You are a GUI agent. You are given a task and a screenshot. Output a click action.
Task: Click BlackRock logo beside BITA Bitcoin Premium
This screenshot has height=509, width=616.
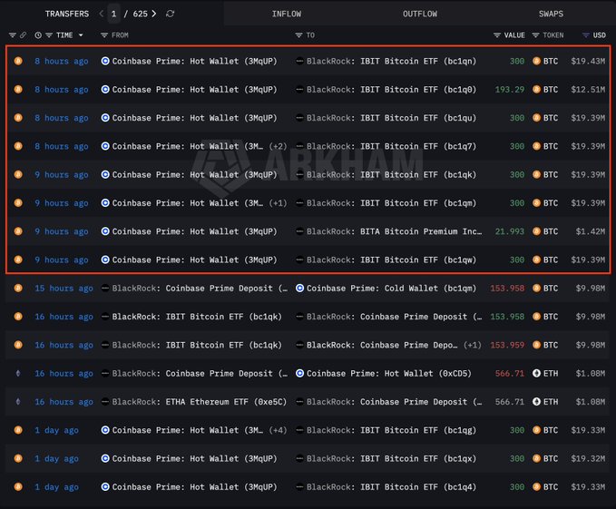pyautogui.click(x=299, y=231)
